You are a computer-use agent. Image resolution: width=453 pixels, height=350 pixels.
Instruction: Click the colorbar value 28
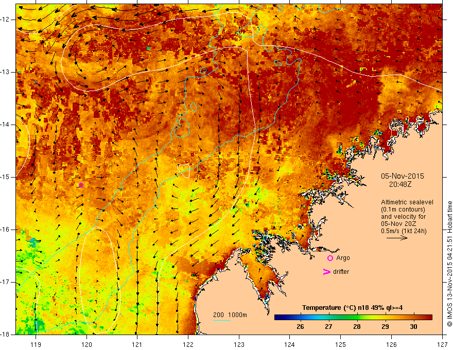(357, 327)
